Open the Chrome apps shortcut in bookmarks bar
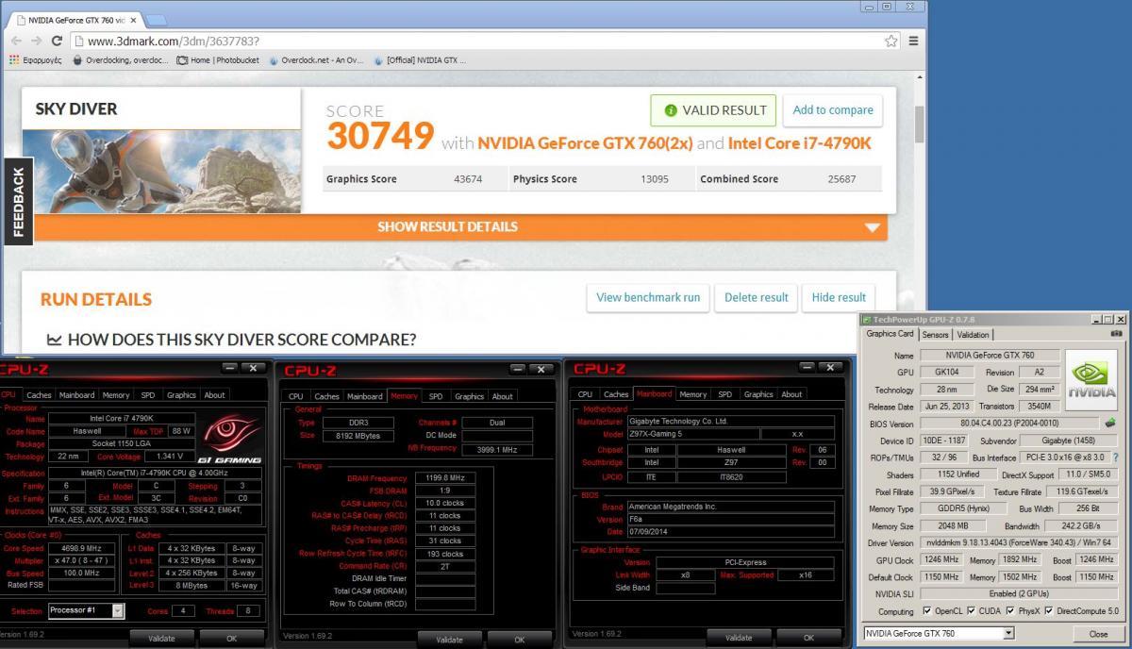 pyautogui.click(x=36, y=60)
